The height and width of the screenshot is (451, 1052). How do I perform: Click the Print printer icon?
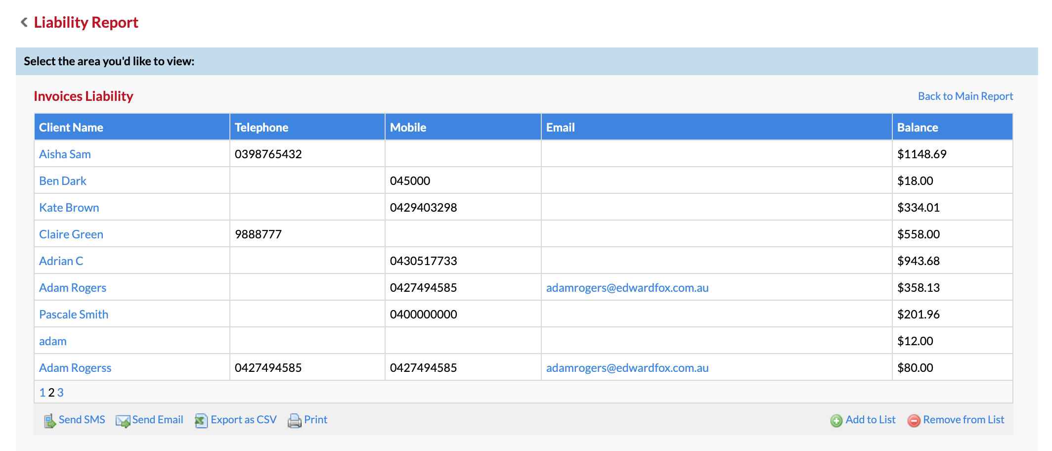[x=295, y=420]
